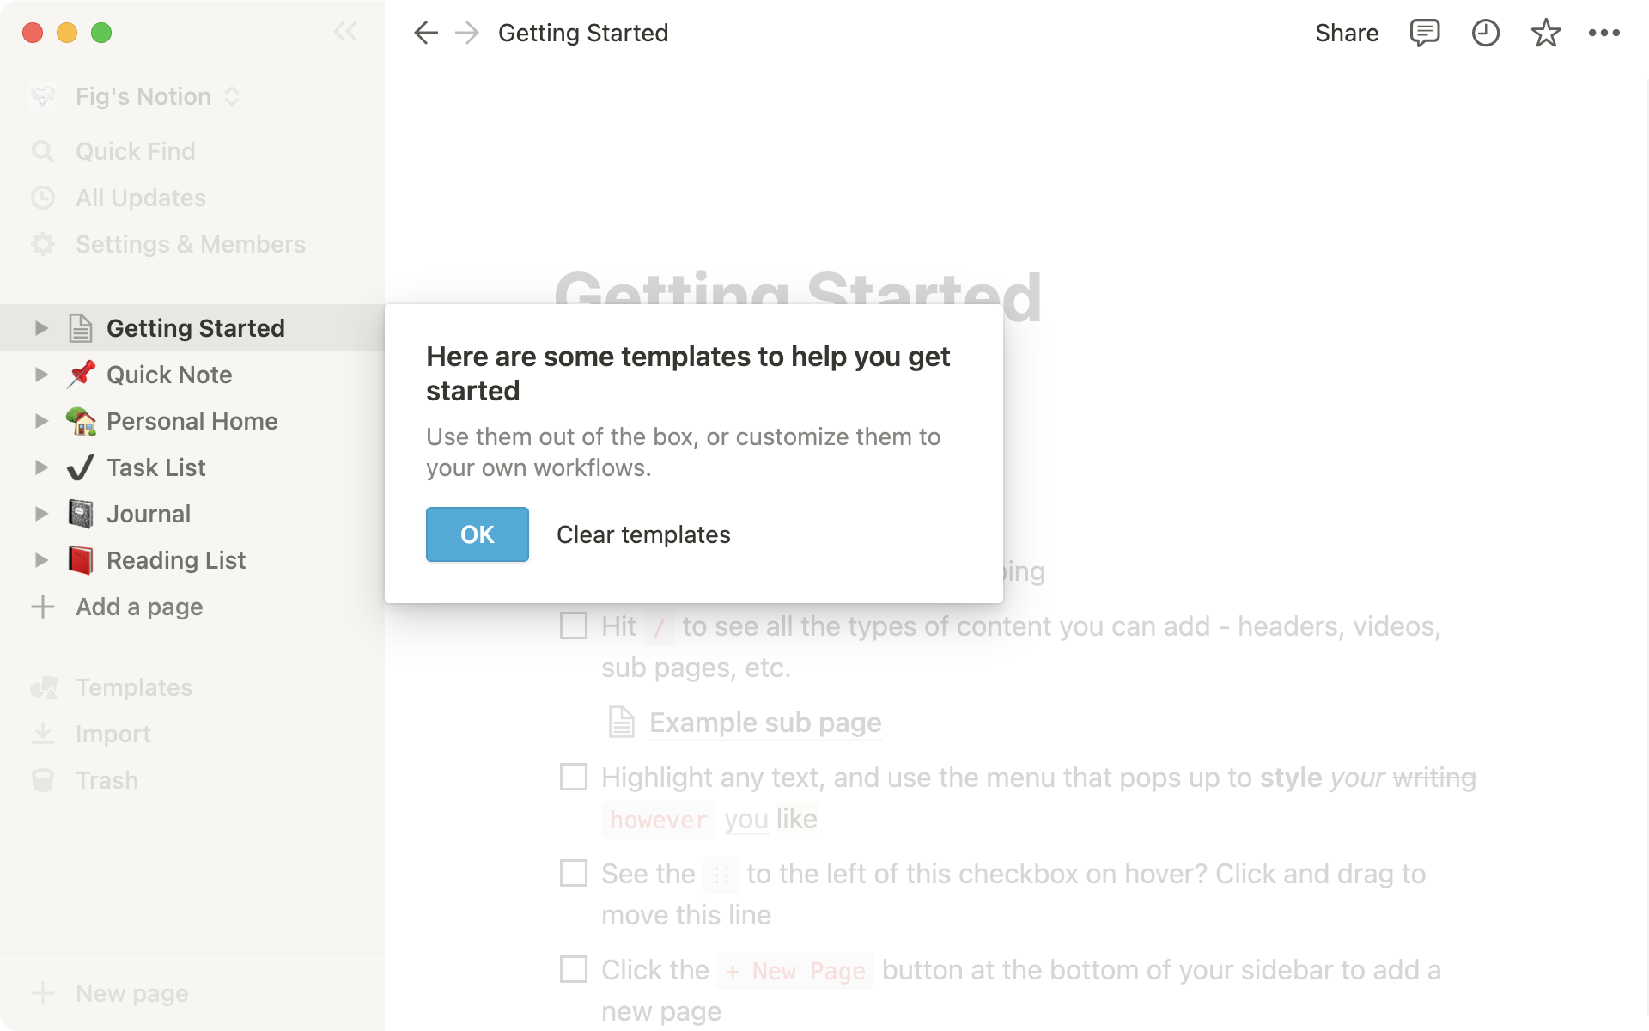Open the three-dot page options menu

(1603, 34)
